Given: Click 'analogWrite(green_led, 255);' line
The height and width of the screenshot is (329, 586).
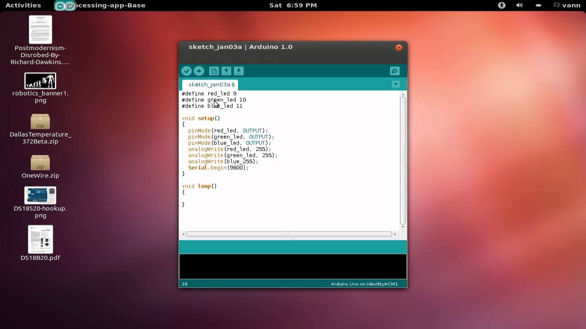Looking at the screenshot, I should pos(233,155).
